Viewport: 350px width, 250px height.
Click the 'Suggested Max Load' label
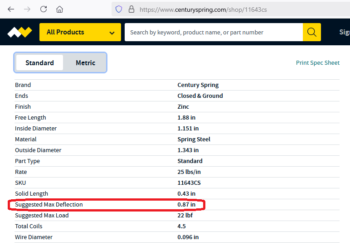point(42,216)
